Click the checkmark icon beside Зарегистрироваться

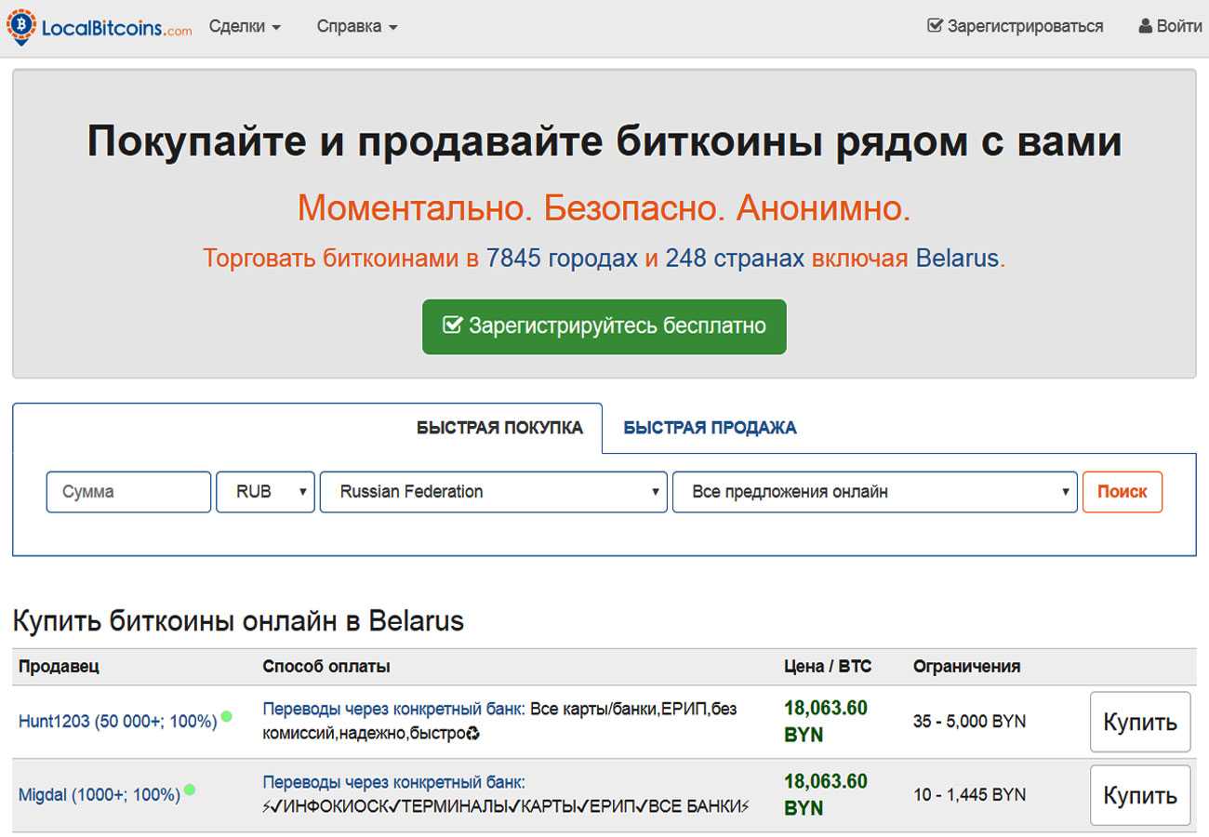(x=935, y=27)
